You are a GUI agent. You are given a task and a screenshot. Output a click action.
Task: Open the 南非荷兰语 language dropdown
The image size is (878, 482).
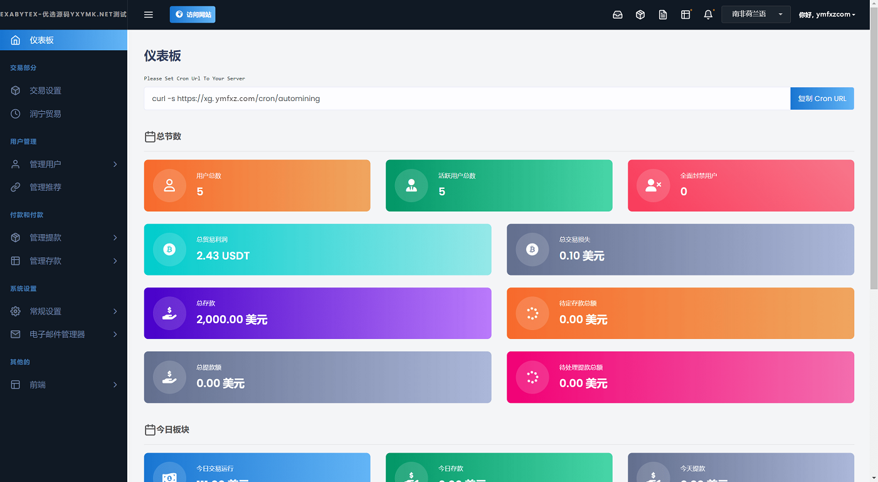756,14
